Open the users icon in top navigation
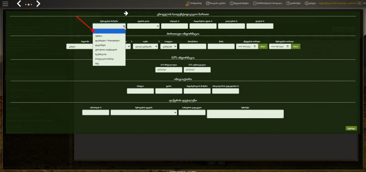This screenshot has width=366, height=172. (231, 4)
